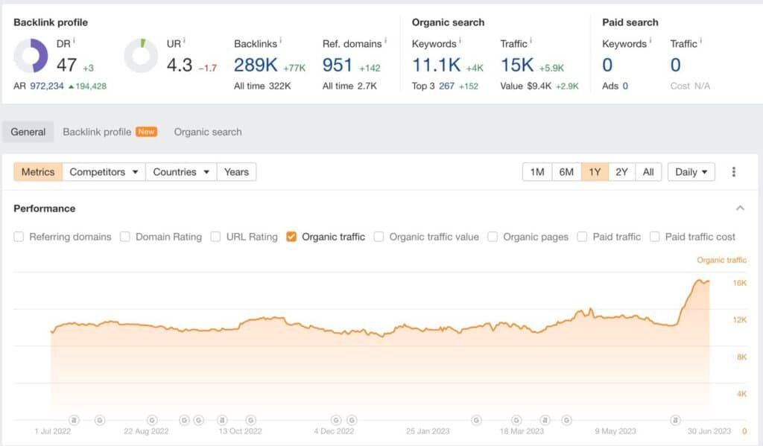763x446 pixels.
Task: Click the G marker directly above 4 Dec 2022
Action: click(336, 420)
